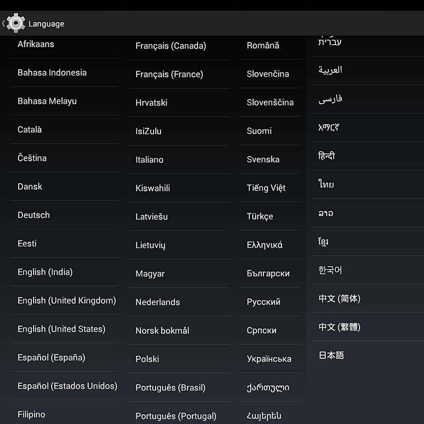The width and height of the screenshot is (424, 424).
Task: Choose Italiano from the second column
Action: tap(179, 159)
